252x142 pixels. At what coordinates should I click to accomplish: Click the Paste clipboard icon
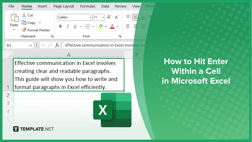tap(14, 17)
